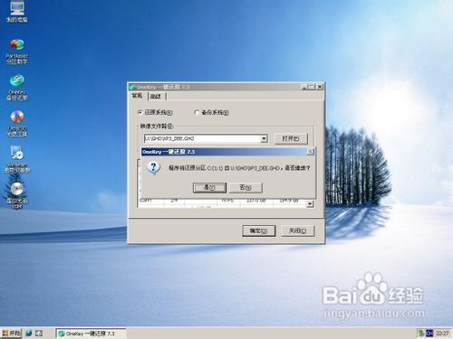Open the virtual CD drive desktop icon
Image resolution: width=453 pixels, height=339 pixels.
[17, 195]
